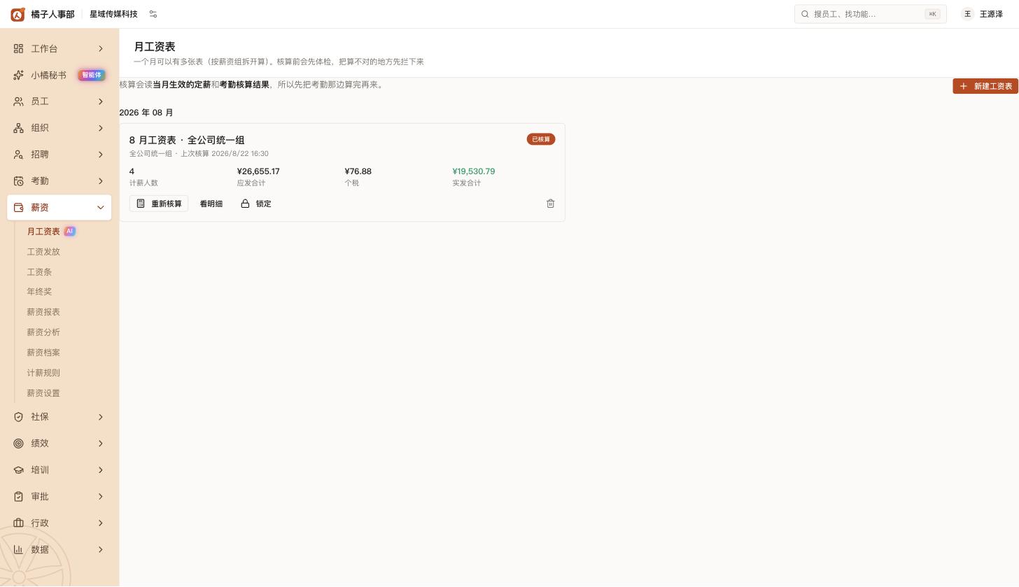Screen dimensions: 1019x587
Task: Expand the 培训 menu chevron
Action: pyautogui.click(x=100, y=470)
